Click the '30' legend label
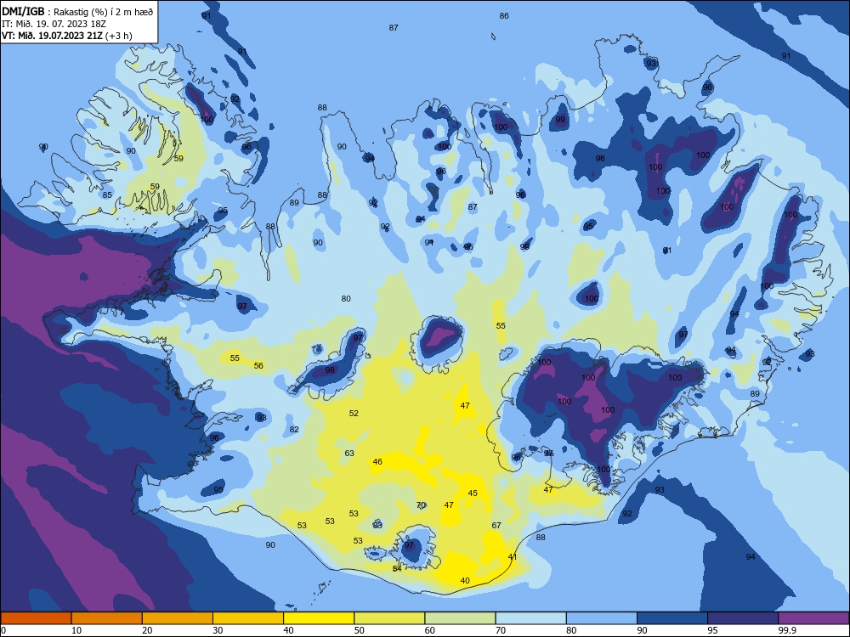 (x=218, y=630)
